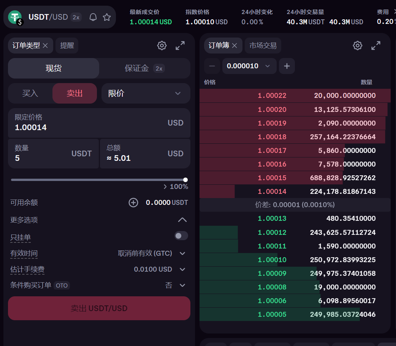Toggle the 只挂单 post-only switch
396x346 pixels.
coord(181,236)
